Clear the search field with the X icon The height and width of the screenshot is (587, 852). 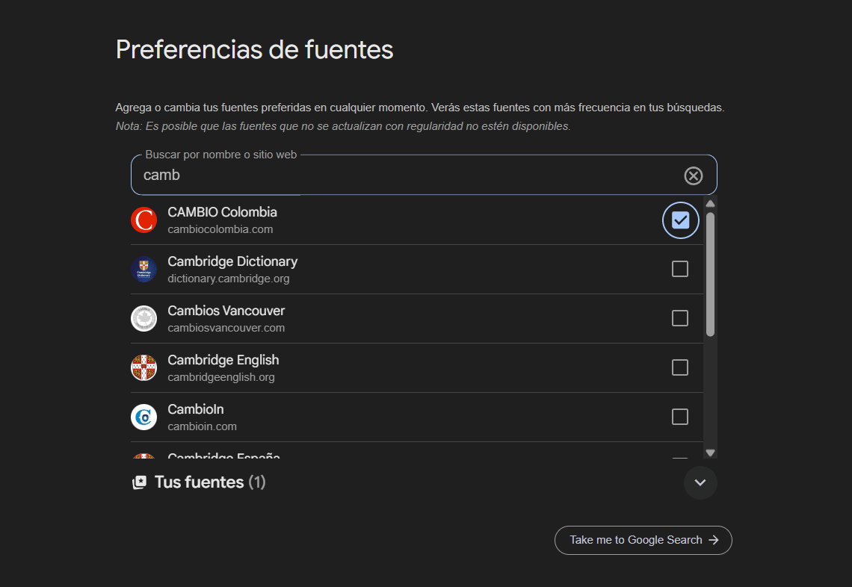coord(693,176)
